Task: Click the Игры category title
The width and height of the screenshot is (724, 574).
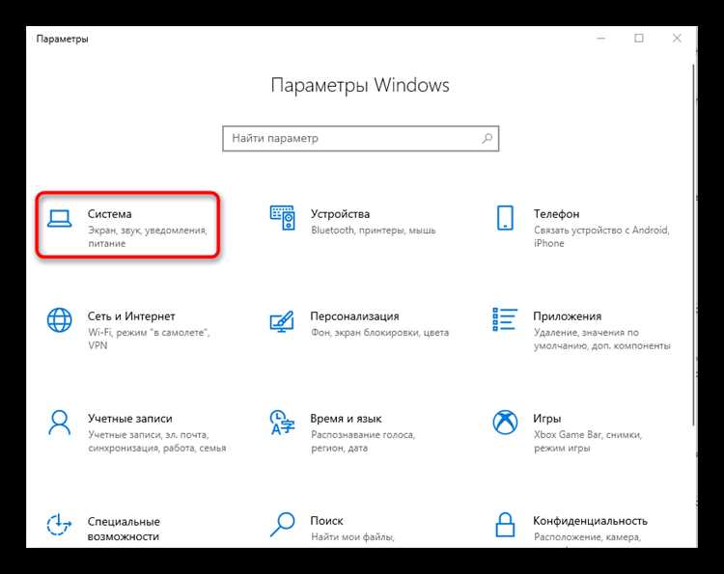Action: point(547,419)
